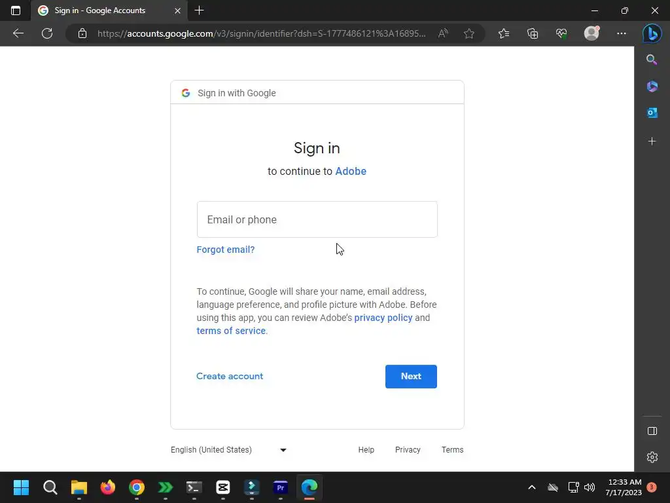Click the OneDrive cloud tray icon
The height and width of the screenshot is (503, 670).
[x=552, y=487]
